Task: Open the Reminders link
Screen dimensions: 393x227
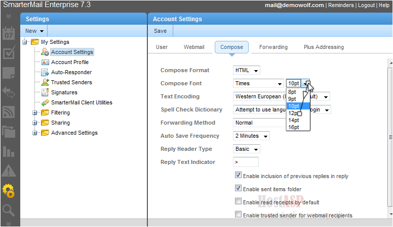Action: coord(341,5)
